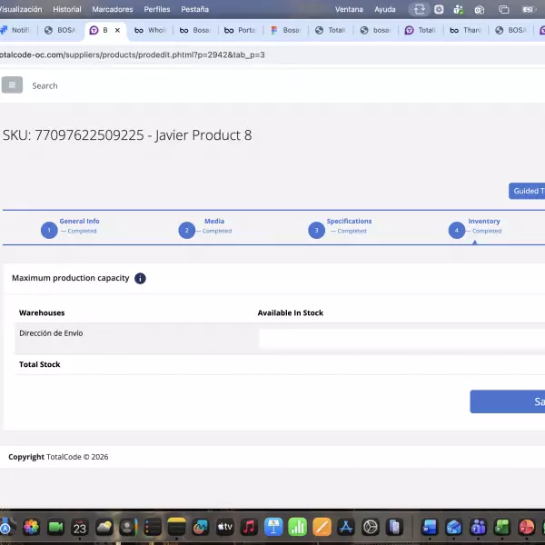Open Weather from the Dock
Screen dimensions: 545x545
(104, 527)
